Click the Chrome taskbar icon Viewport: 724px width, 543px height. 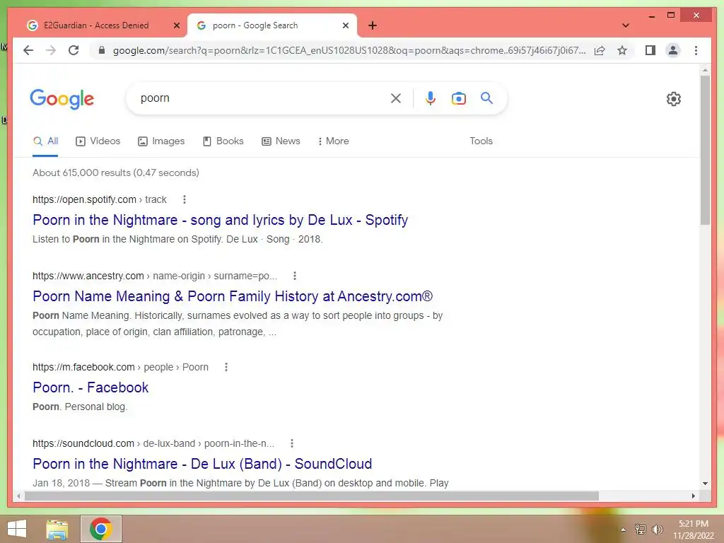101,529
